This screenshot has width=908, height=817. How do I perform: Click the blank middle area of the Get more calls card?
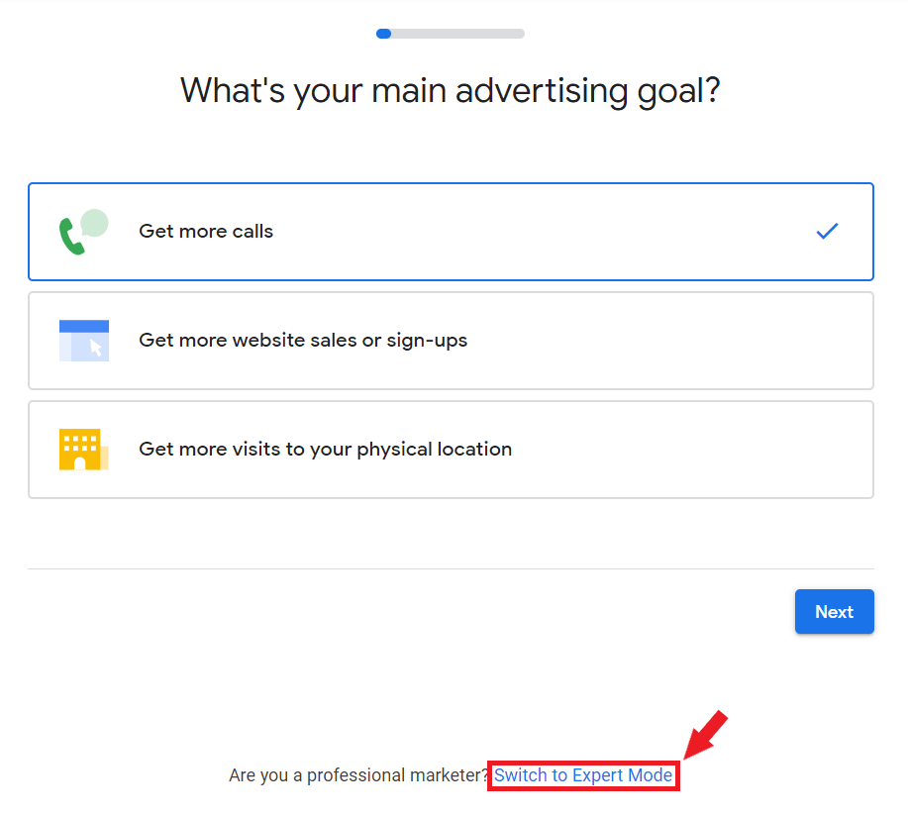(545, 232)
